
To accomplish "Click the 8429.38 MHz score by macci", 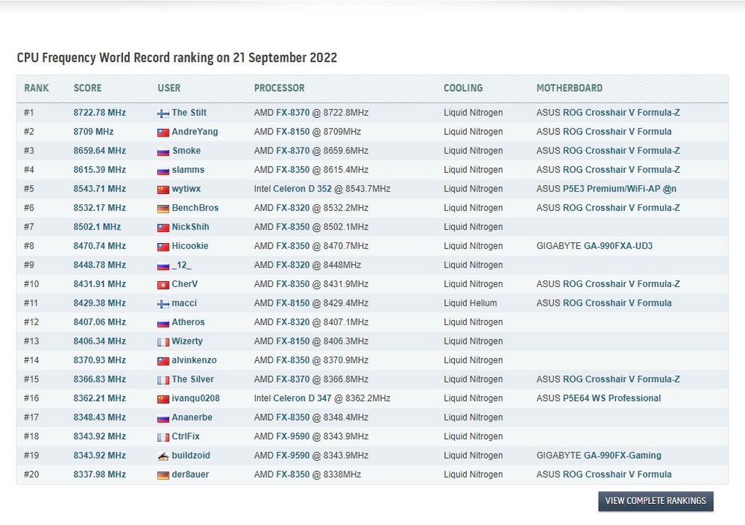I will coord(99,303).
